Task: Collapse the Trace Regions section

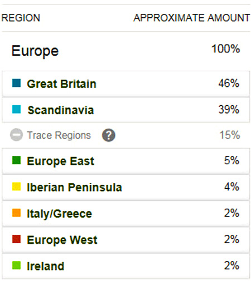Action: [16, 135]
